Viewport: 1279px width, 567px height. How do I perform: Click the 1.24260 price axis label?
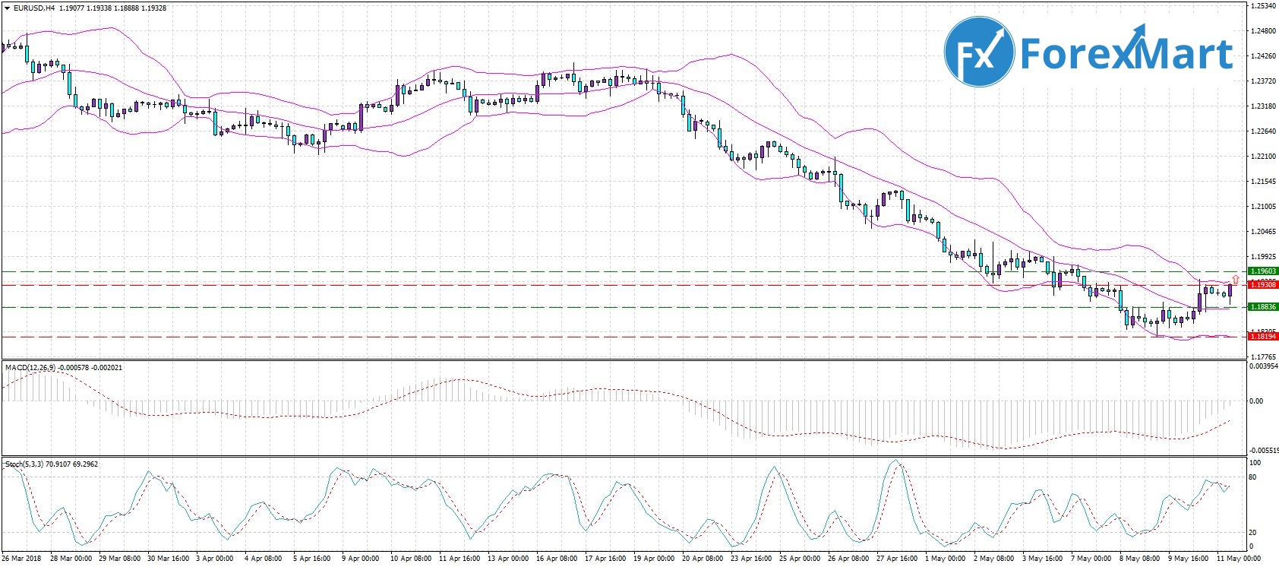1263,56
